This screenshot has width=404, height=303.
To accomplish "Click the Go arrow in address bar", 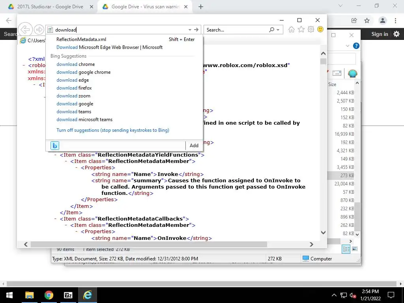I will click(196, 30).
